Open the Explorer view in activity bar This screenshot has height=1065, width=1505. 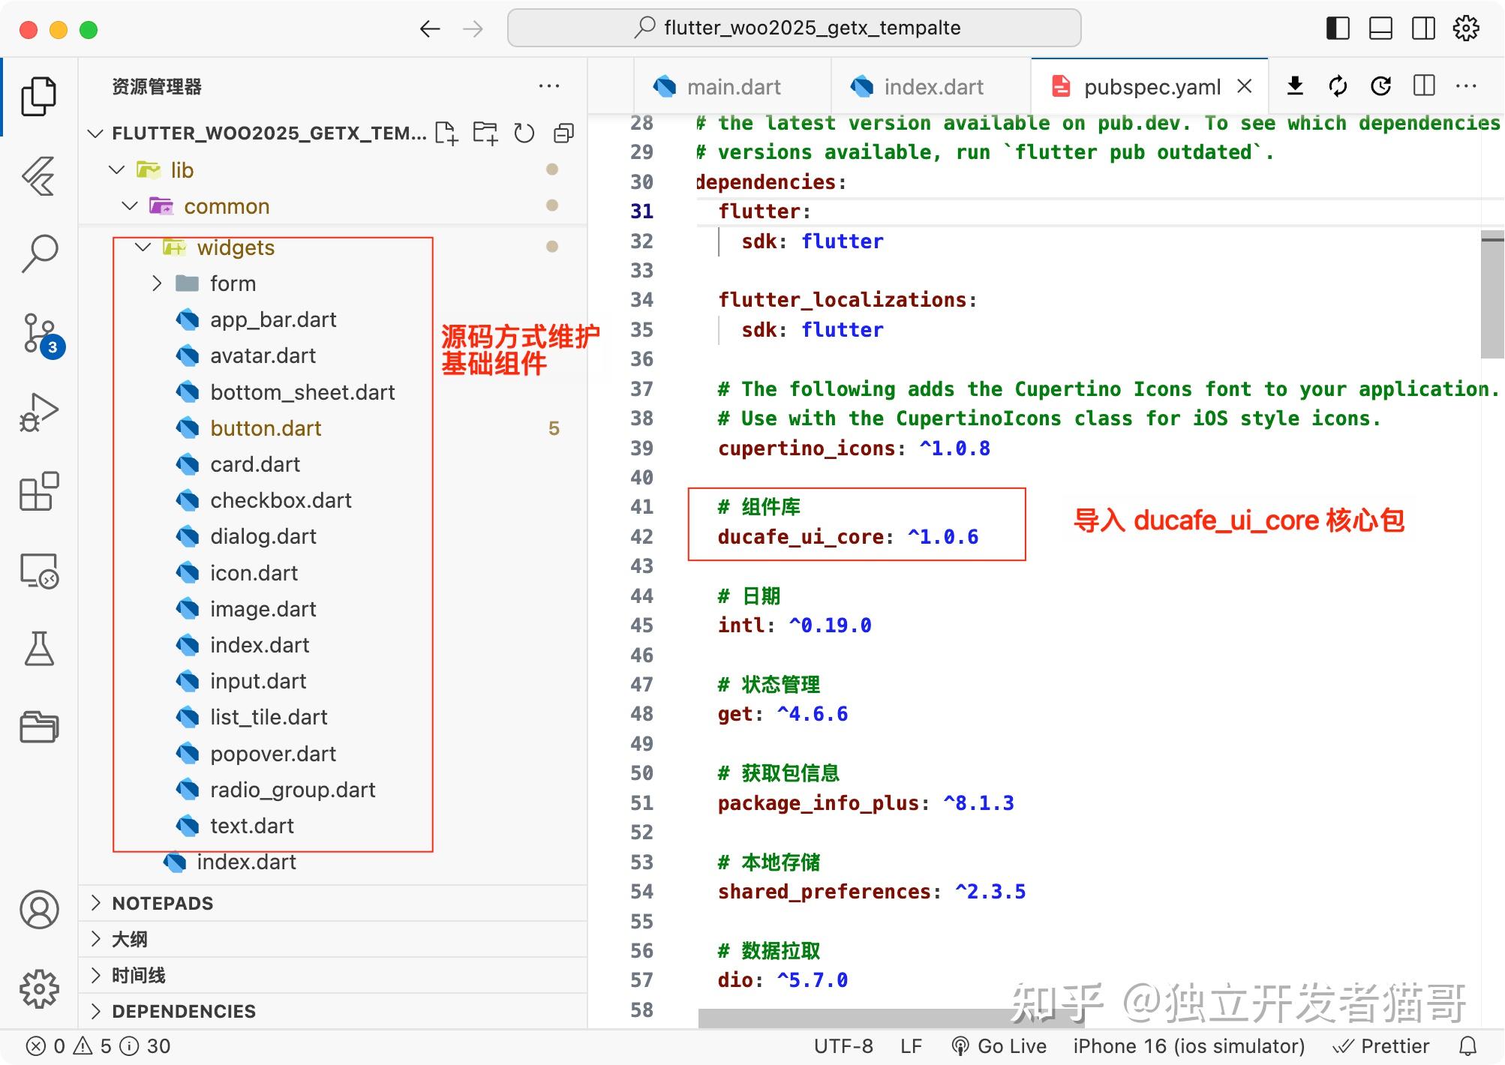pos(39,96)
